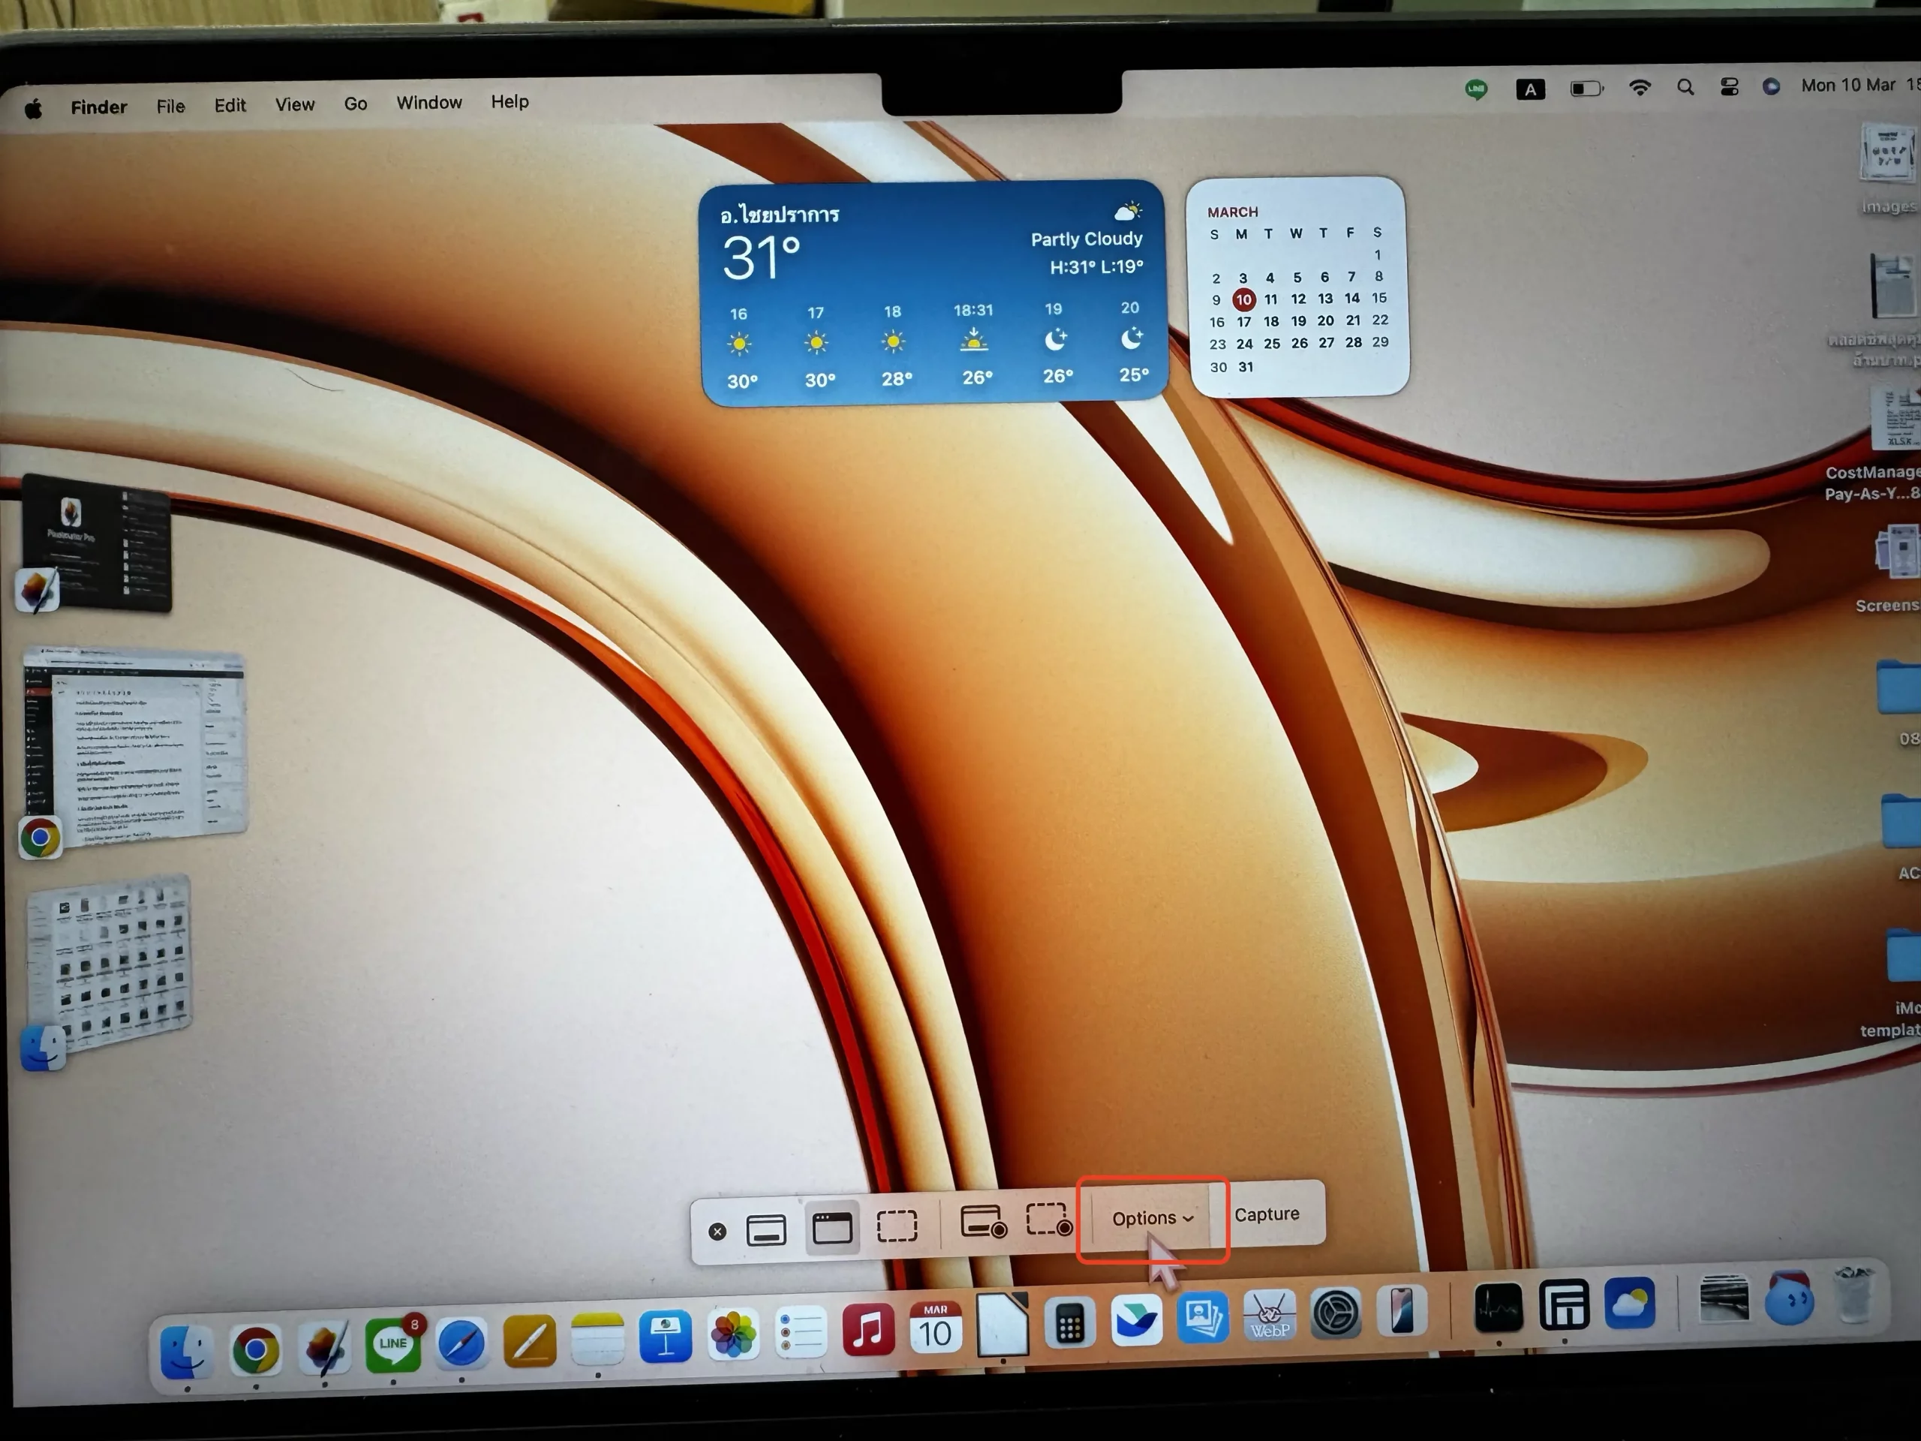Open the Go menu
The image size is (1921, 1441).
click(x=355, y=104)
